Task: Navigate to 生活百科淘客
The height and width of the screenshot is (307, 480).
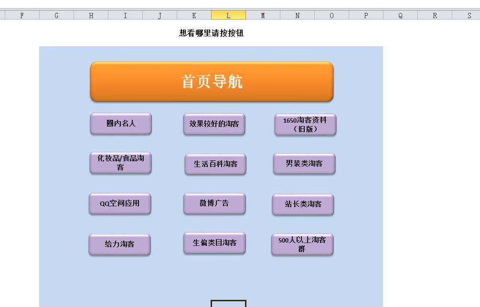Action: (215, 164)
